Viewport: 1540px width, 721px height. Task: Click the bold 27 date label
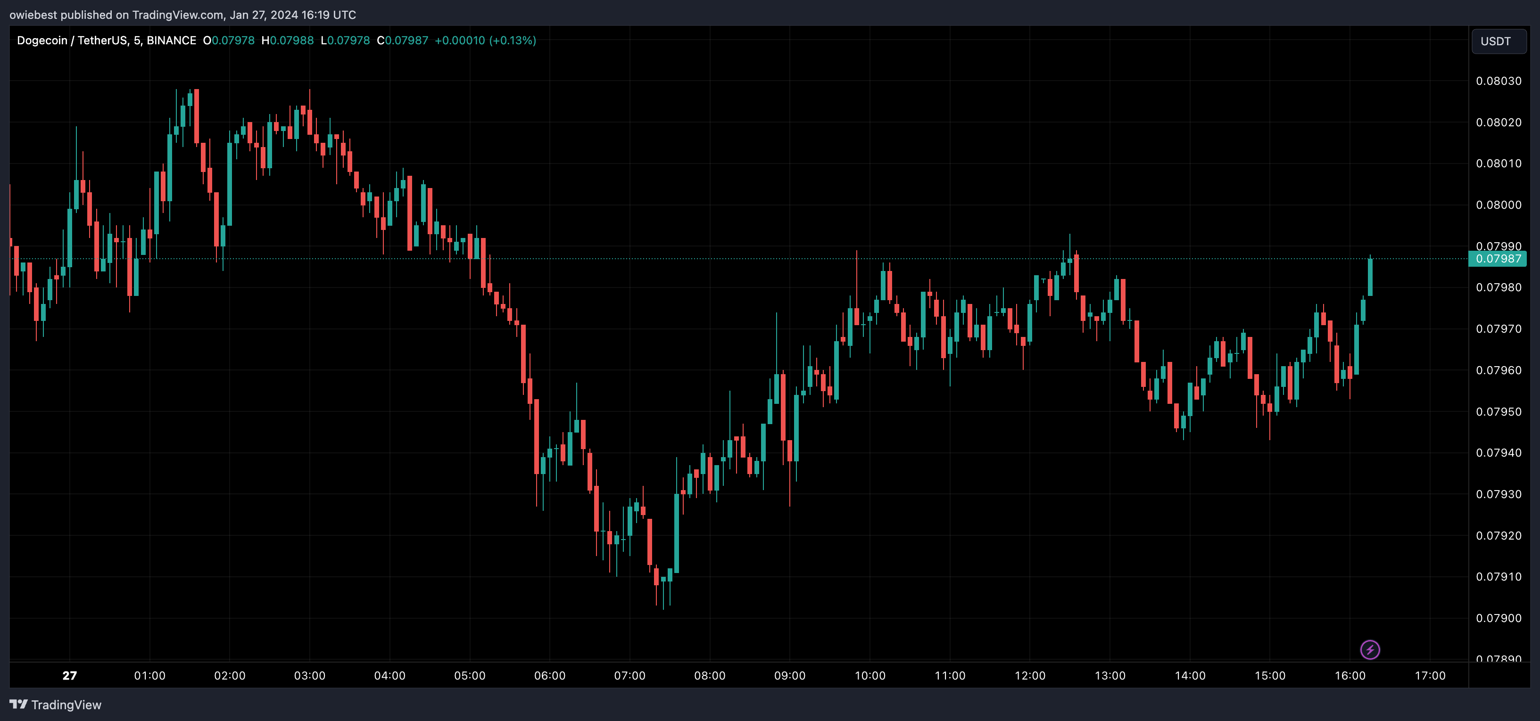coord(69,676)
